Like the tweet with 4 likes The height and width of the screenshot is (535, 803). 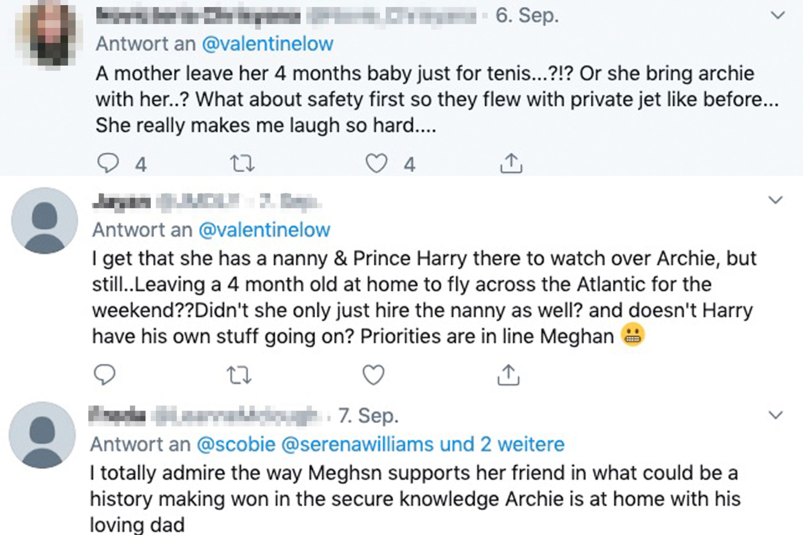pos(376,163)
